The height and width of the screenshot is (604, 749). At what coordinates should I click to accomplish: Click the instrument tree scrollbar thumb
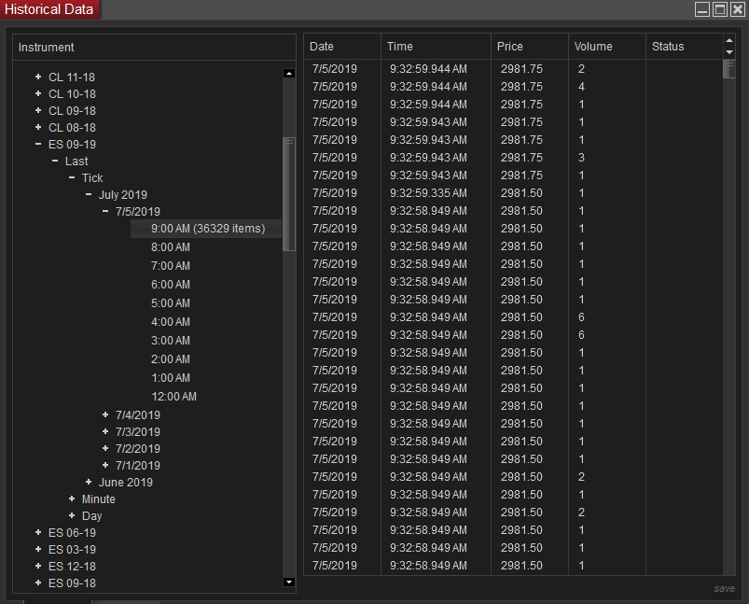(x=288, y=193)
